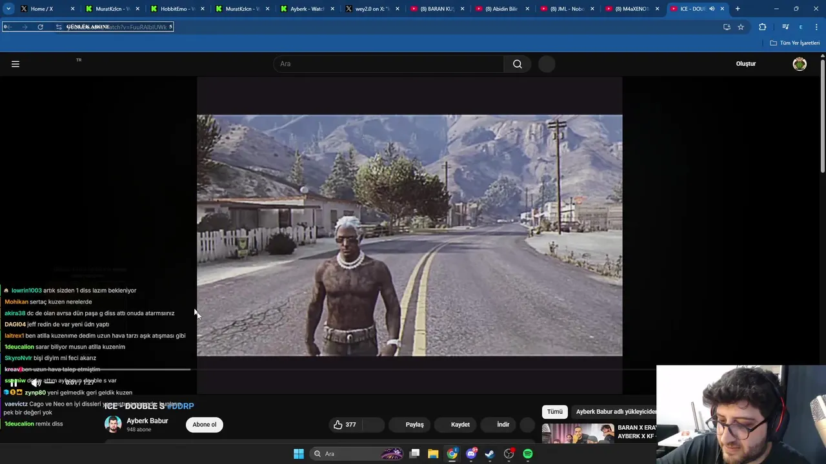
Task: Click chat username Mohikan
Action: [16, 302]
